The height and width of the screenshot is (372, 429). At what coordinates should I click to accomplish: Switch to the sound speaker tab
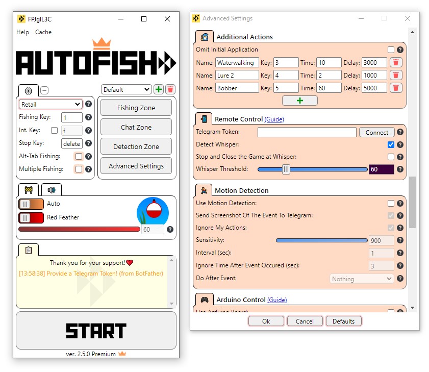pos(52,190)
